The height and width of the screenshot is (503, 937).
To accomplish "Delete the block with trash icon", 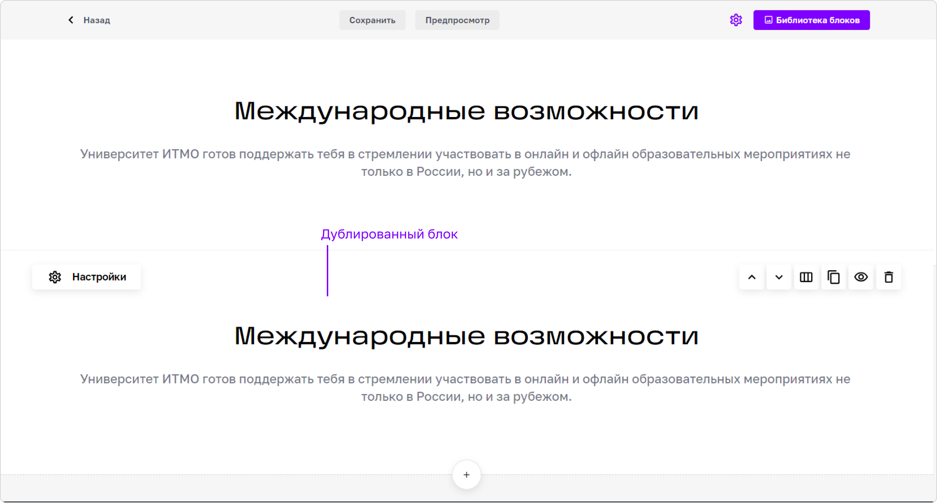I will pyautogui.click(x=889, y=277).
